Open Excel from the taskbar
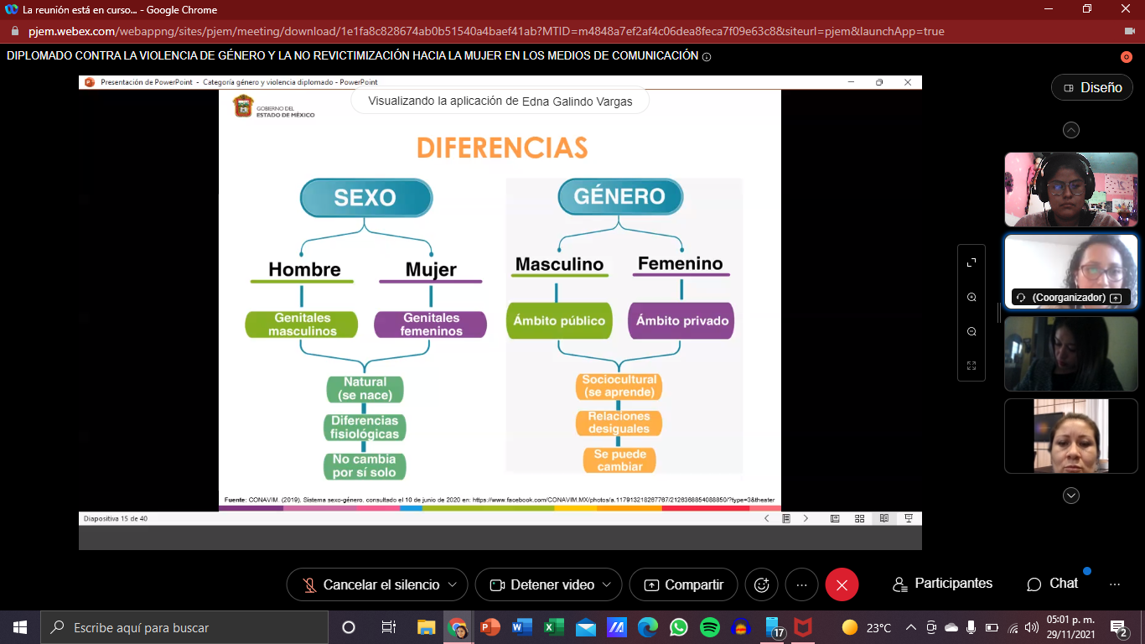The width and height of the screenshot is (1145, 644). click(553, 627)
